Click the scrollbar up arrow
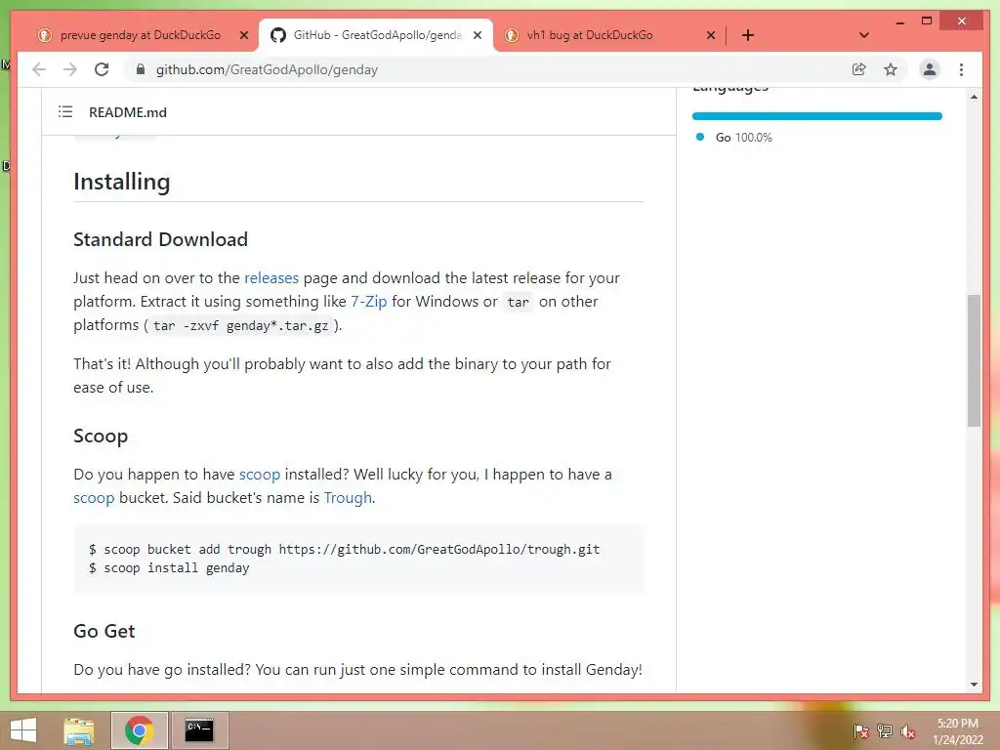1000x750 pixels. coord(974,97)
